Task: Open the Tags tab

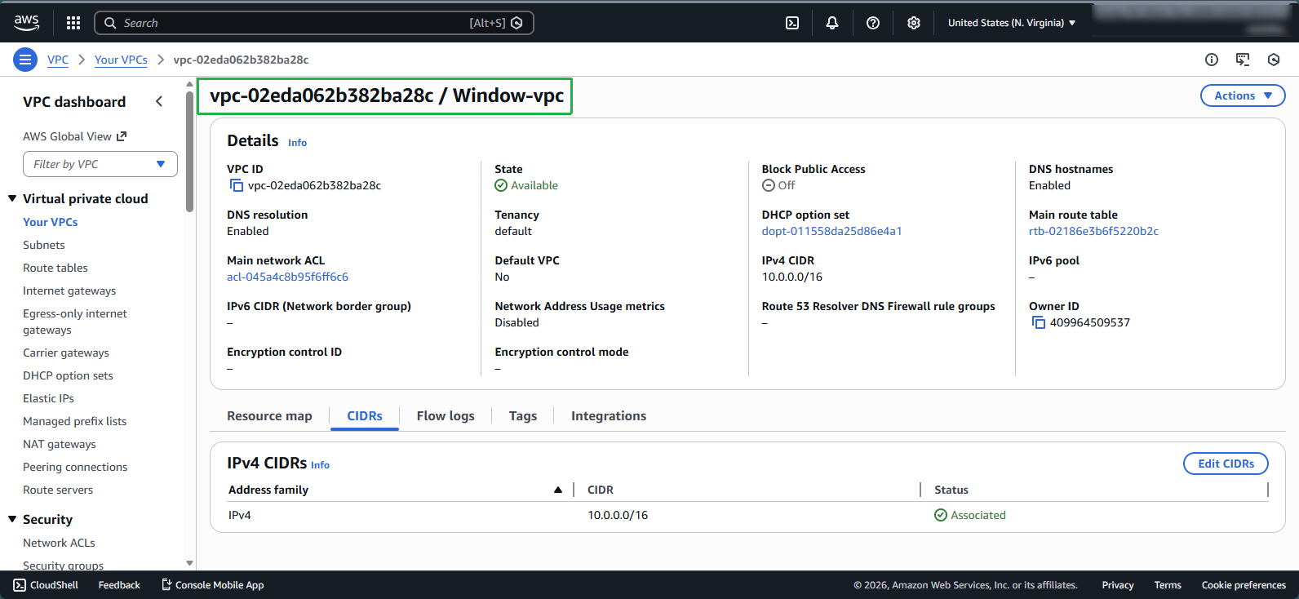Action: pyautogui.click(x=523, y=416)
